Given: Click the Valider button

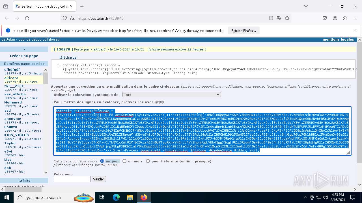Looking at the screenshot, I should [99, 179].
